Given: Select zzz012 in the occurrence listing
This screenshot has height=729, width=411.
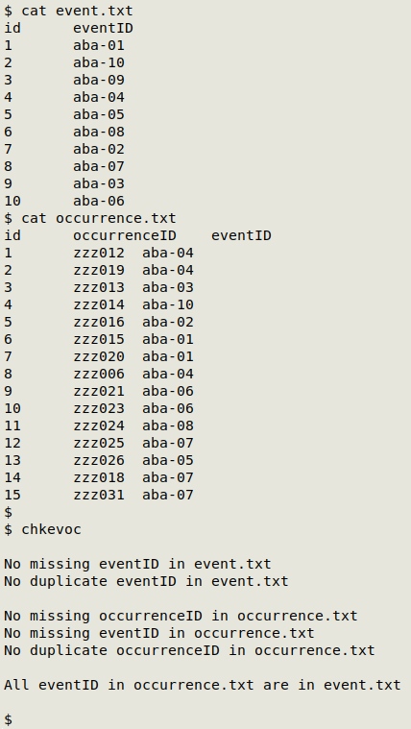Looking at the screenshot, I should click(x=99, y=253).
